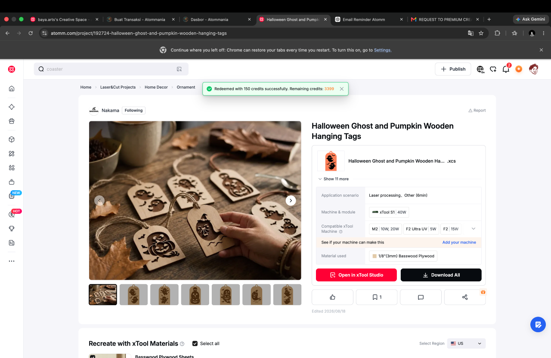
Task: Open the user avatar profile menu
Action: click(x=534, y=69)
